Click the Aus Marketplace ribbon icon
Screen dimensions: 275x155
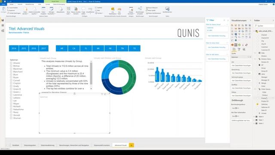113,10
